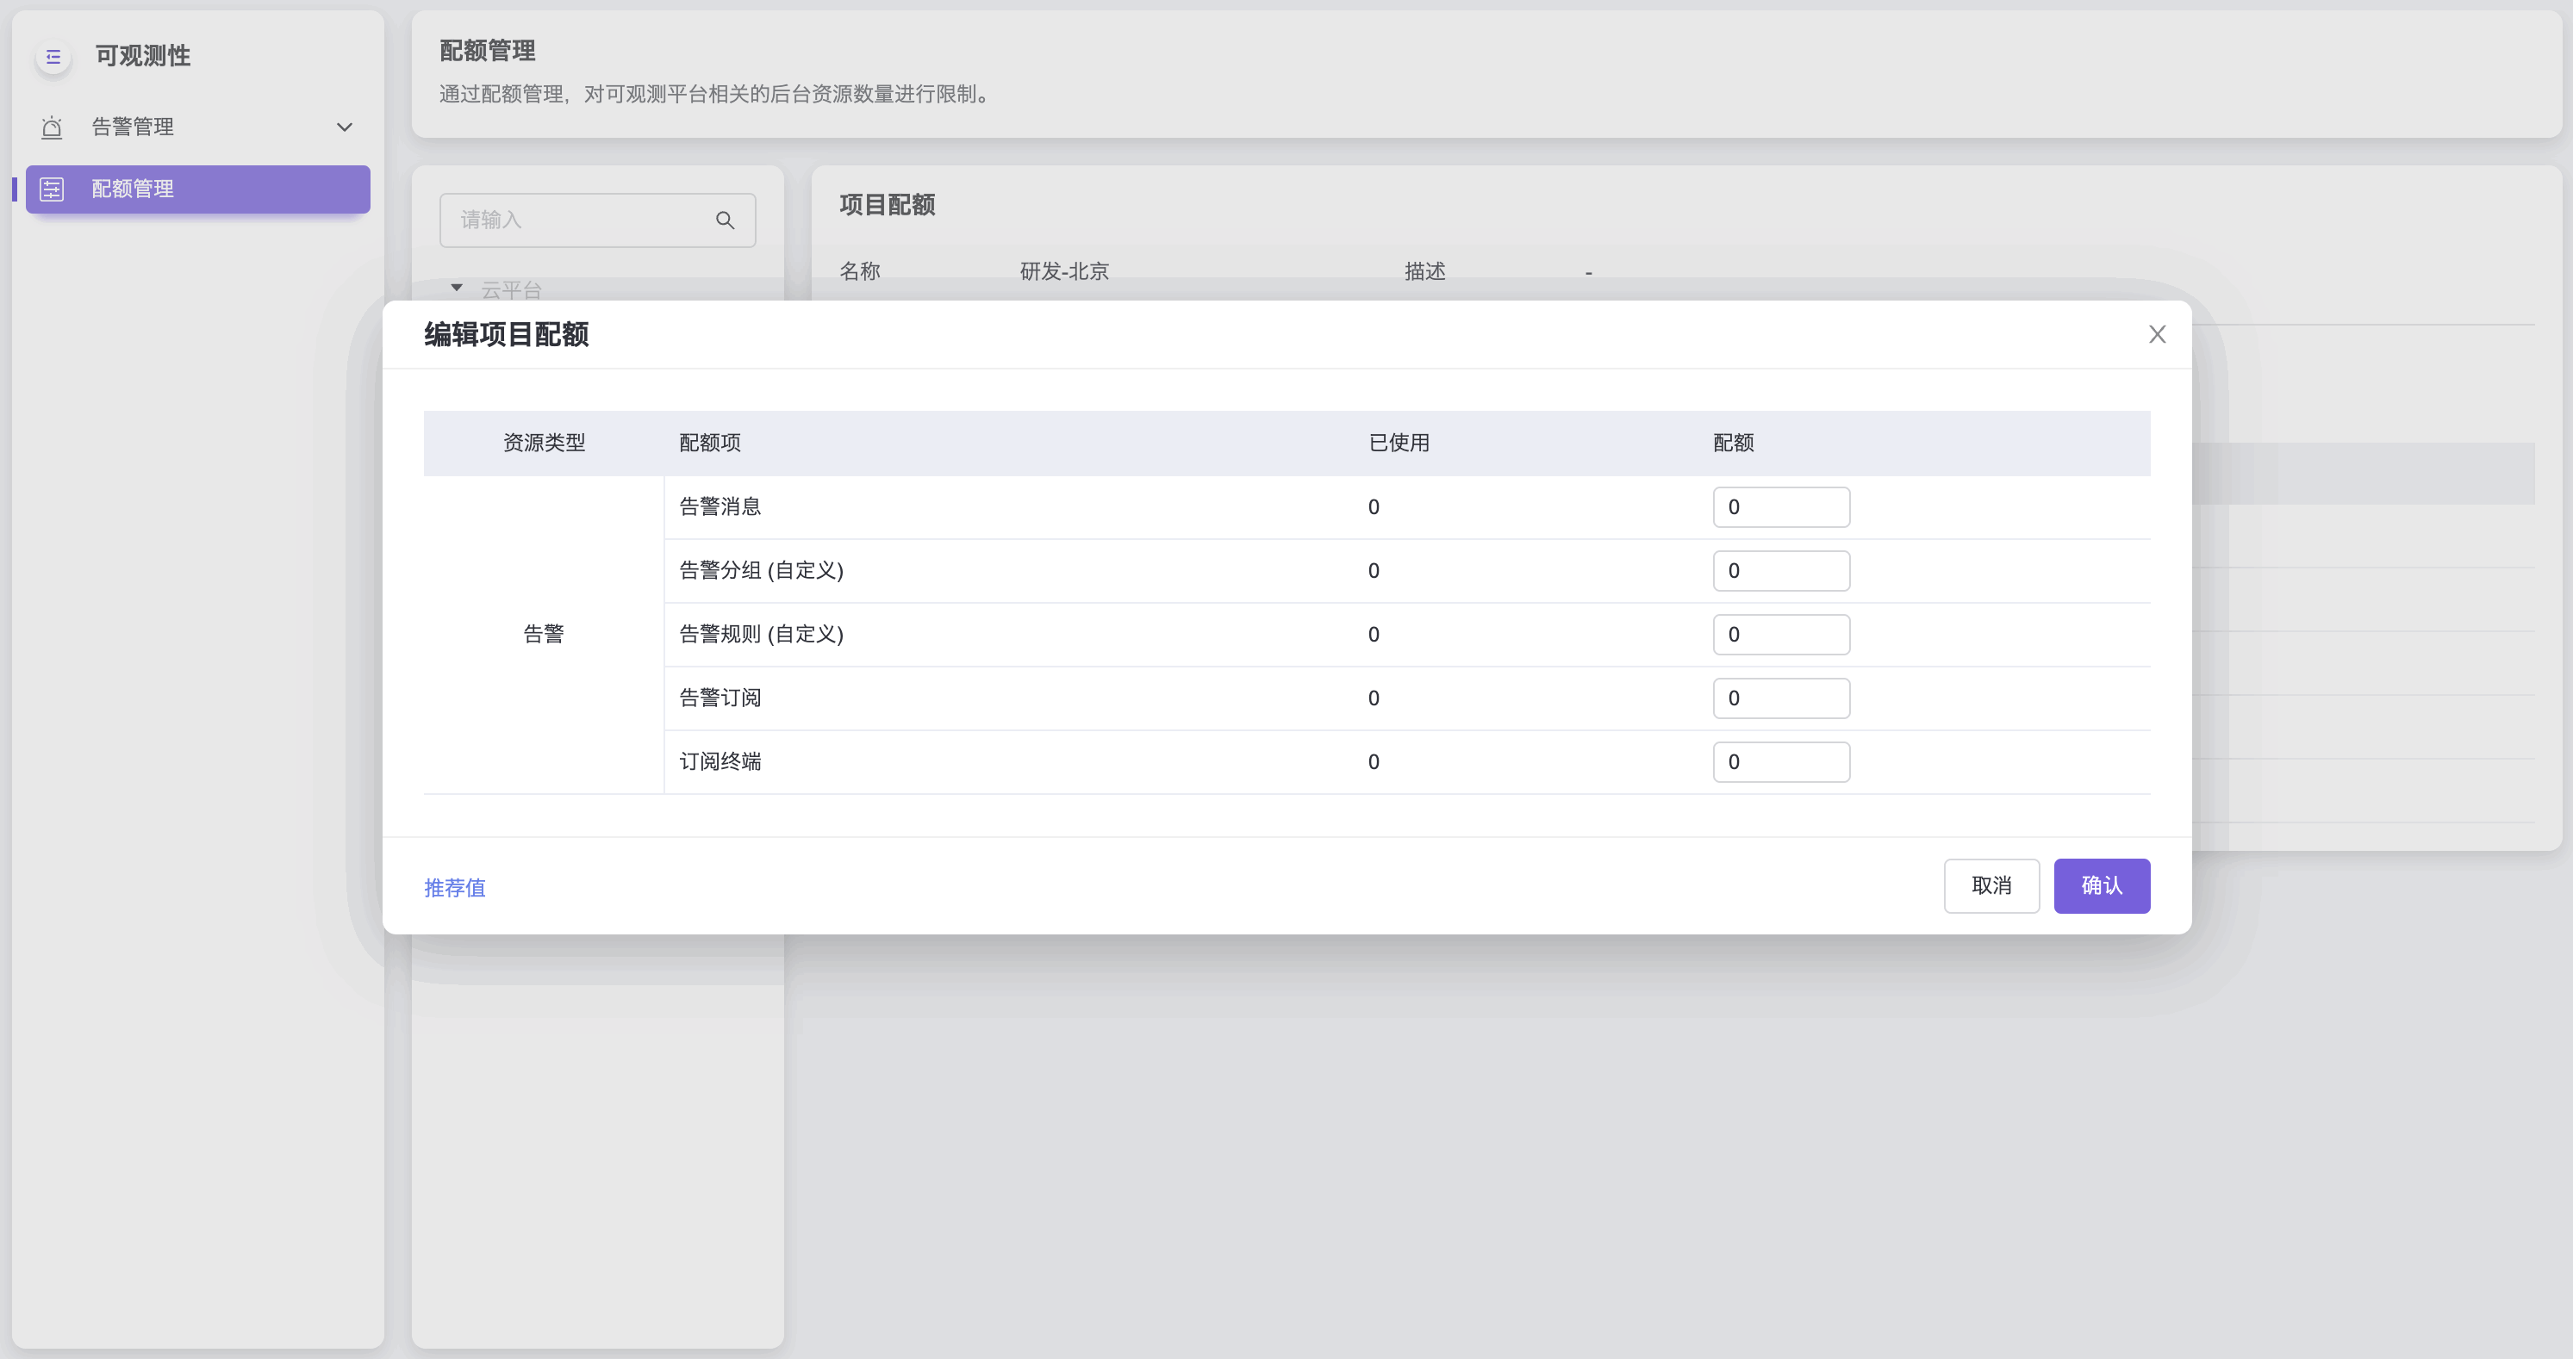Focus the 告警规则 (自定义) quota input

tap(1781, 635)
